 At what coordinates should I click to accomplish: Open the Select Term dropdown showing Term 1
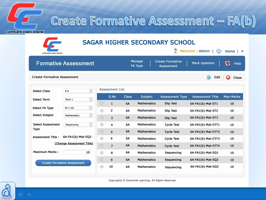[x=78, y=99]
